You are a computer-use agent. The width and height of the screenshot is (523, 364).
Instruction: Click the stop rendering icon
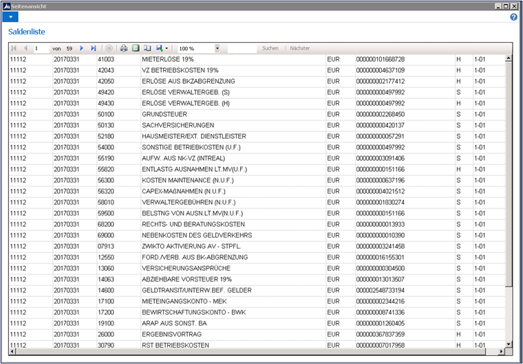(x=109, y=49)
